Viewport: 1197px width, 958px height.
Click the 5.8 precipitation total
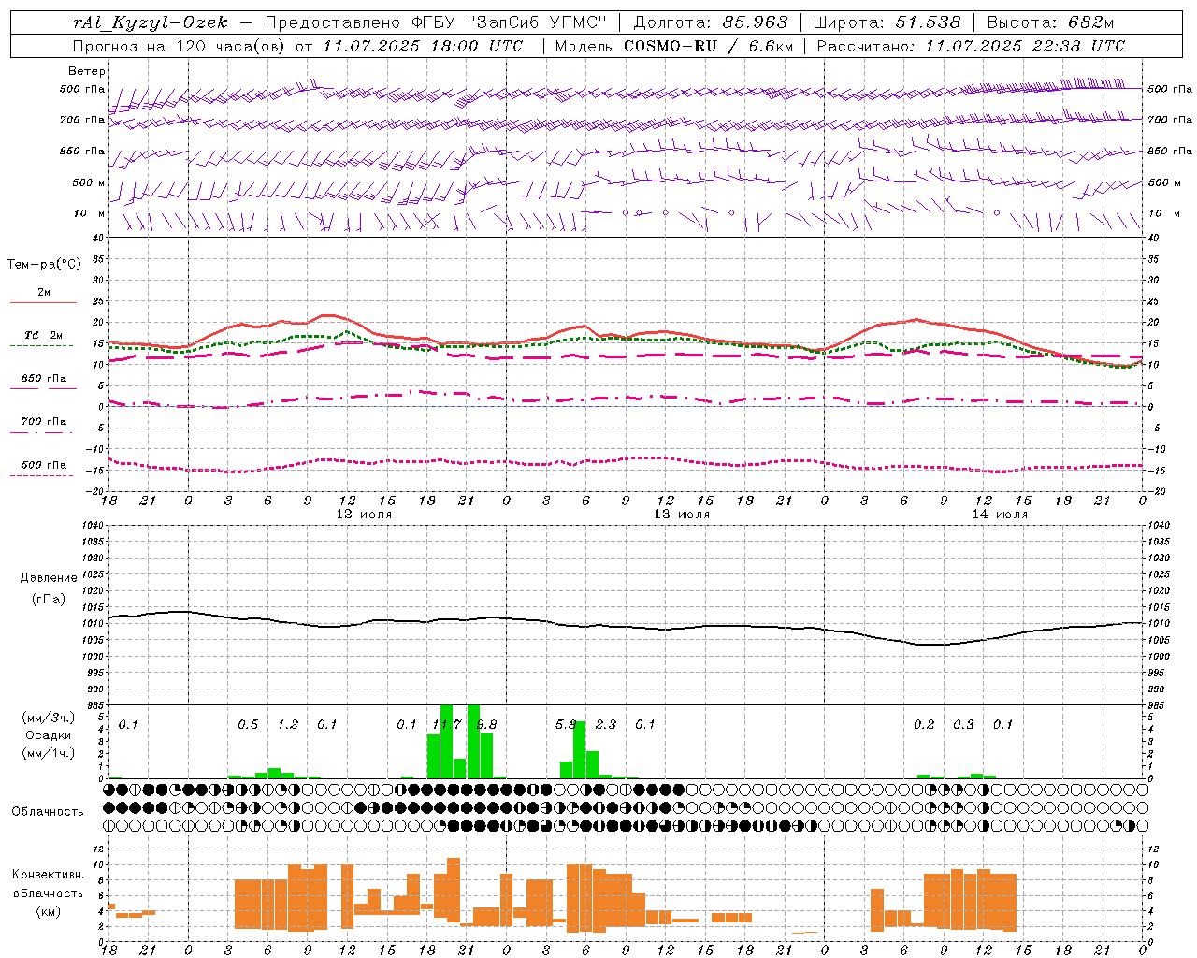pyautogui.click(x=566, y=724)
